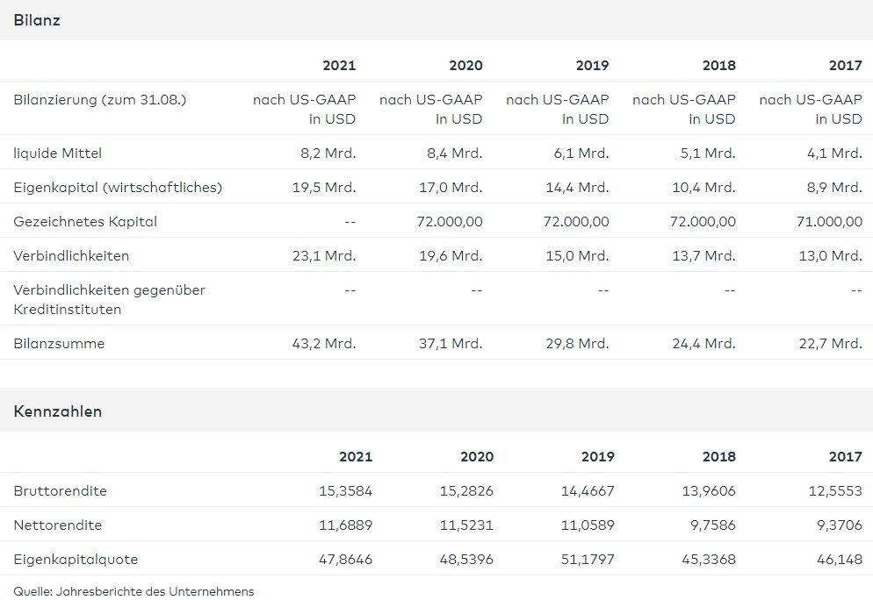Click the Bilanzsumme row label
Screen dimensions: 873x600
pyautogui.click(x=59, y=344)
